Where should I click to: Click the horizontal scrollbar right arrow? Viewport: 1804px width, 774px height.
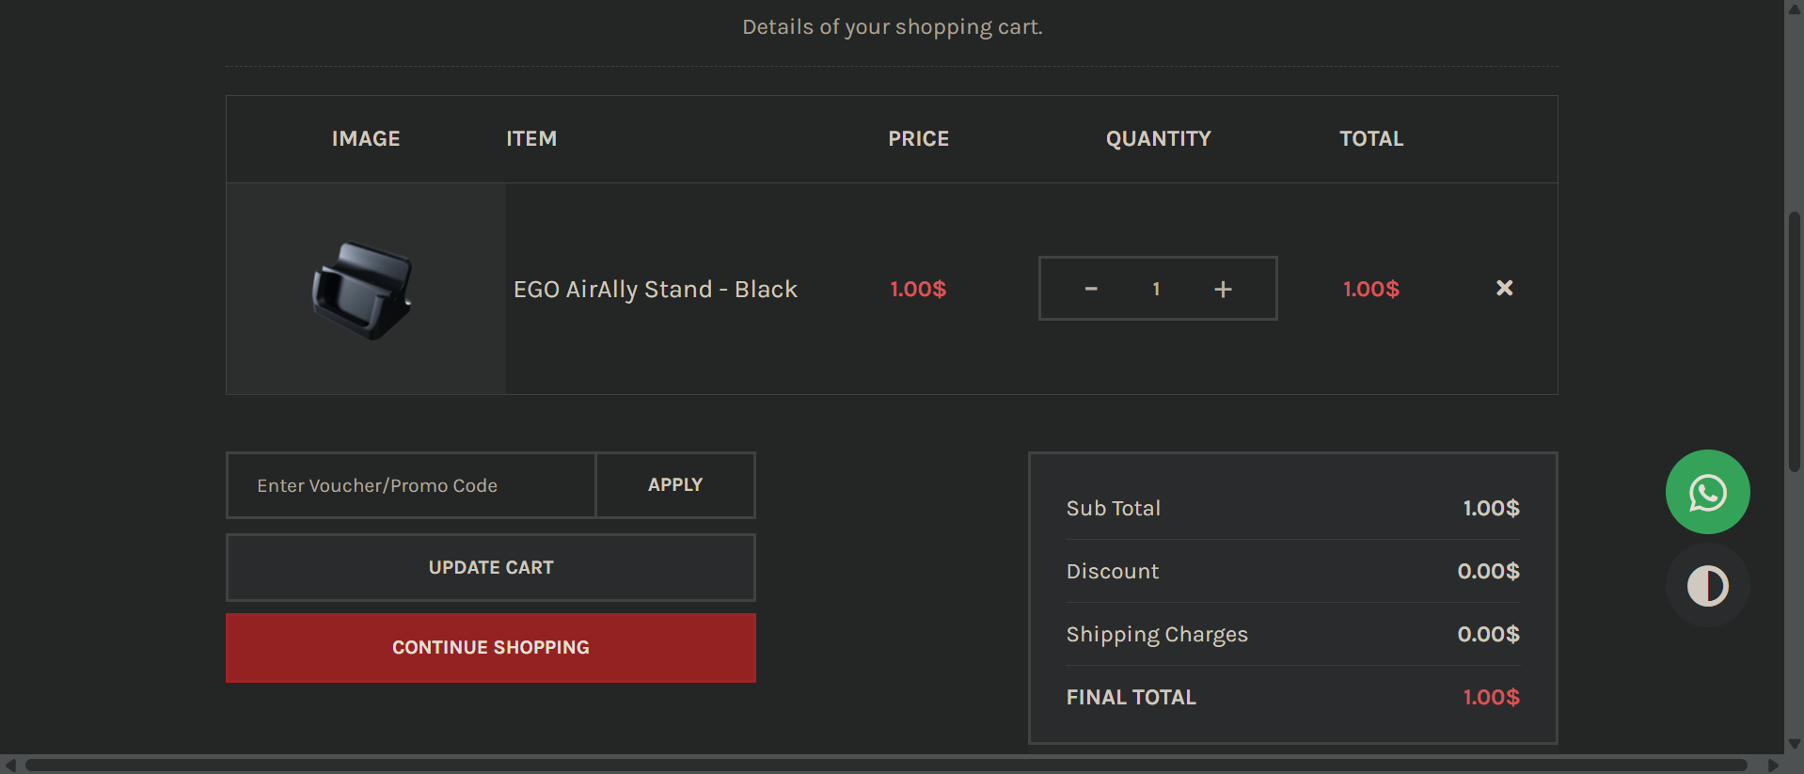(1774, 766)
